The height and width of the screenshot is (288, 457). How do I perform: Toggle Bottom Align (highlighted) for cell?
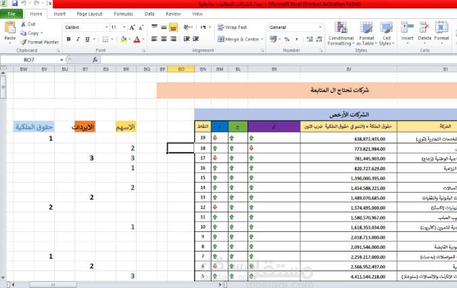pos(173,27)
